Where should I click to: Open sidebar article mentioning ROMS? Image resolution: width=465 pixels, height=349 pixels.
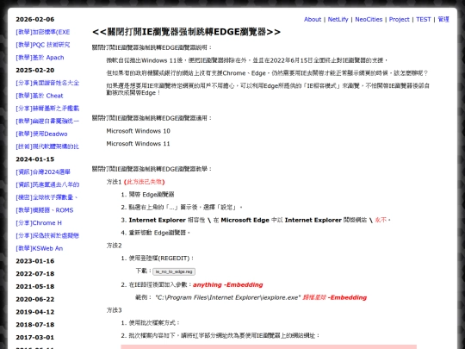tap(45, 210)
